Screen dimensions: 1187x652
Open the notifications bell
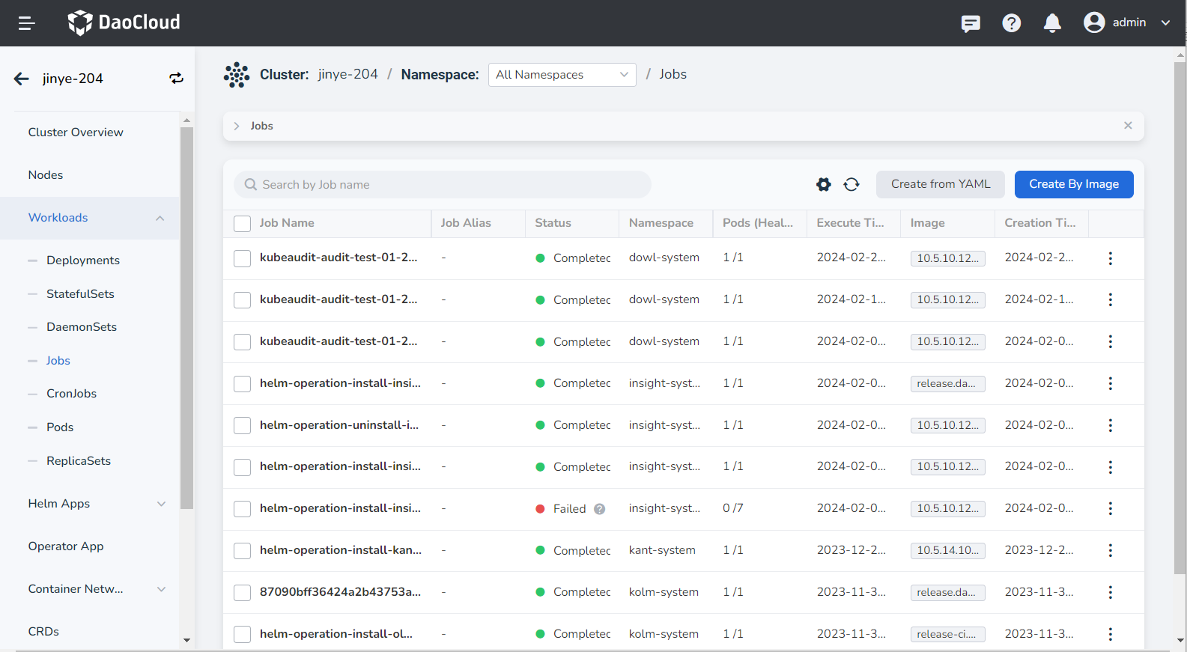click(x=1052, y=23)
